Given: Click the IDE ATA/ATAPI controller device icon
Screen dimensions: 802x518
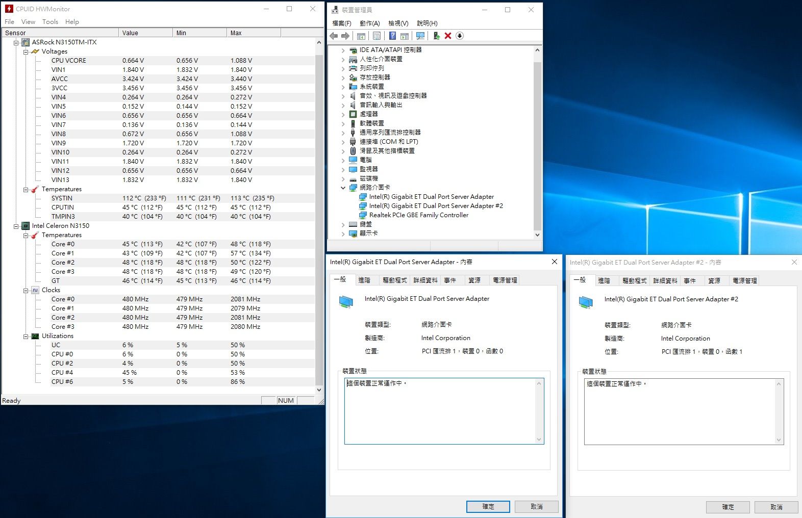Looking at the screenshot, I should coord(353,50).
